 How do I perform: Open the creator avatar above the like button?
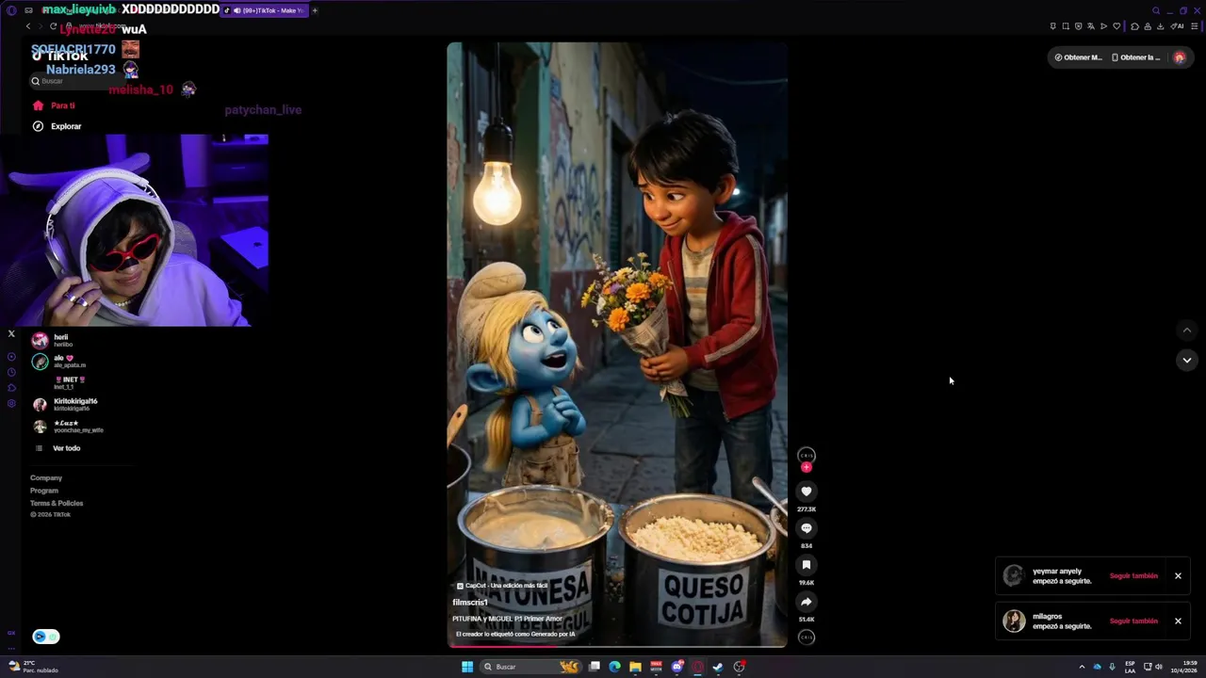[806, 456]
